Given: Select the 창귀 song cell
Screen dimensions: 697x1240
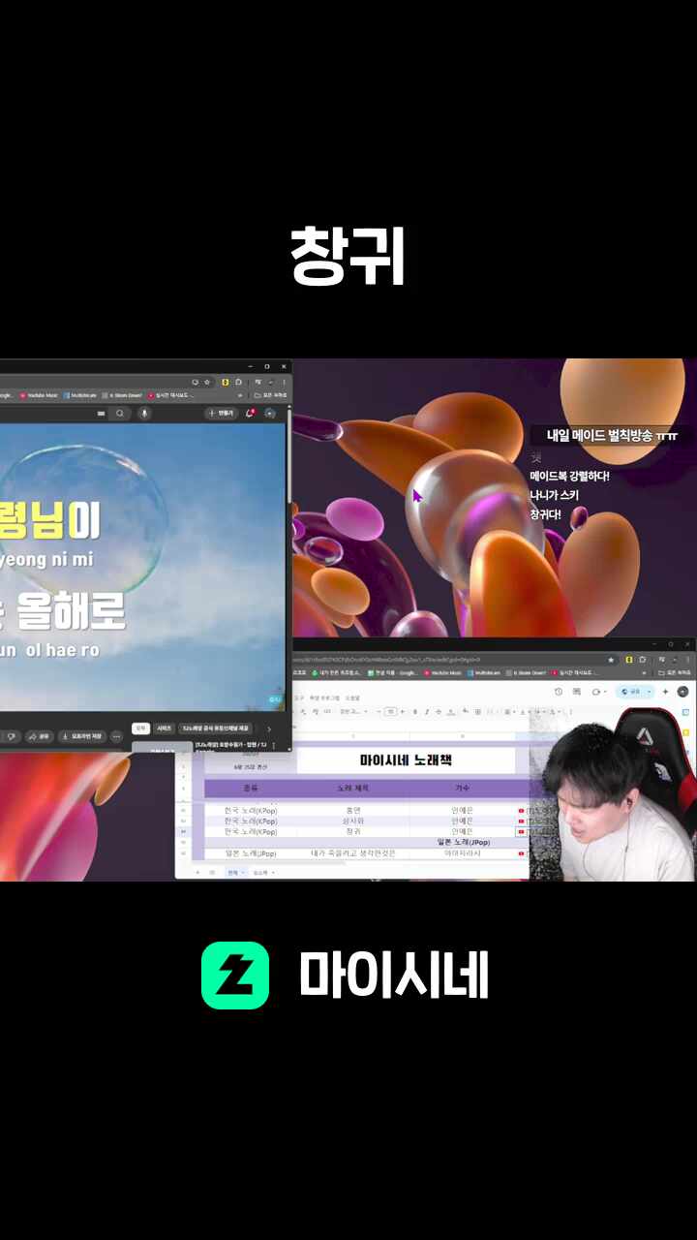Looking at the screenshot, I should coord(353,831).
